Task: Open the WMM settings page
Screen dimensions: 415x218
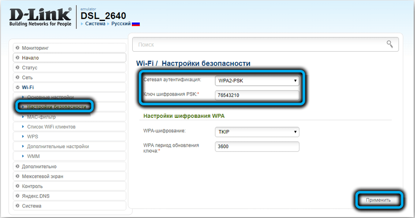Action: (x=34, y=156)
